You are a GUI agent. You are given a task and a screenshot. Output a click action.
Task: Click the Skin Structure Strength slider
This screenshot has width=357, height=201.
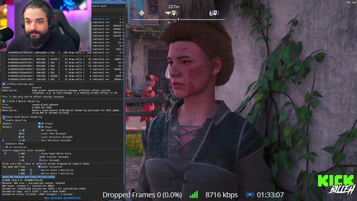click(x=21, y=140)
